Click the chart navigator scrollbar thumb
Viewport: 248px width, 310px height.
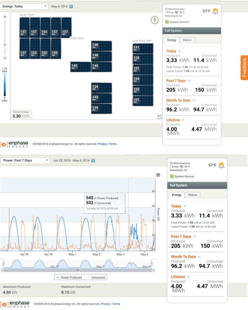tap(78, 270)
